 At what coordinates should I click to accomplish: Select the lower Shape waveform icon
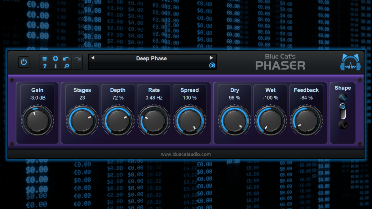coord(343,125)
